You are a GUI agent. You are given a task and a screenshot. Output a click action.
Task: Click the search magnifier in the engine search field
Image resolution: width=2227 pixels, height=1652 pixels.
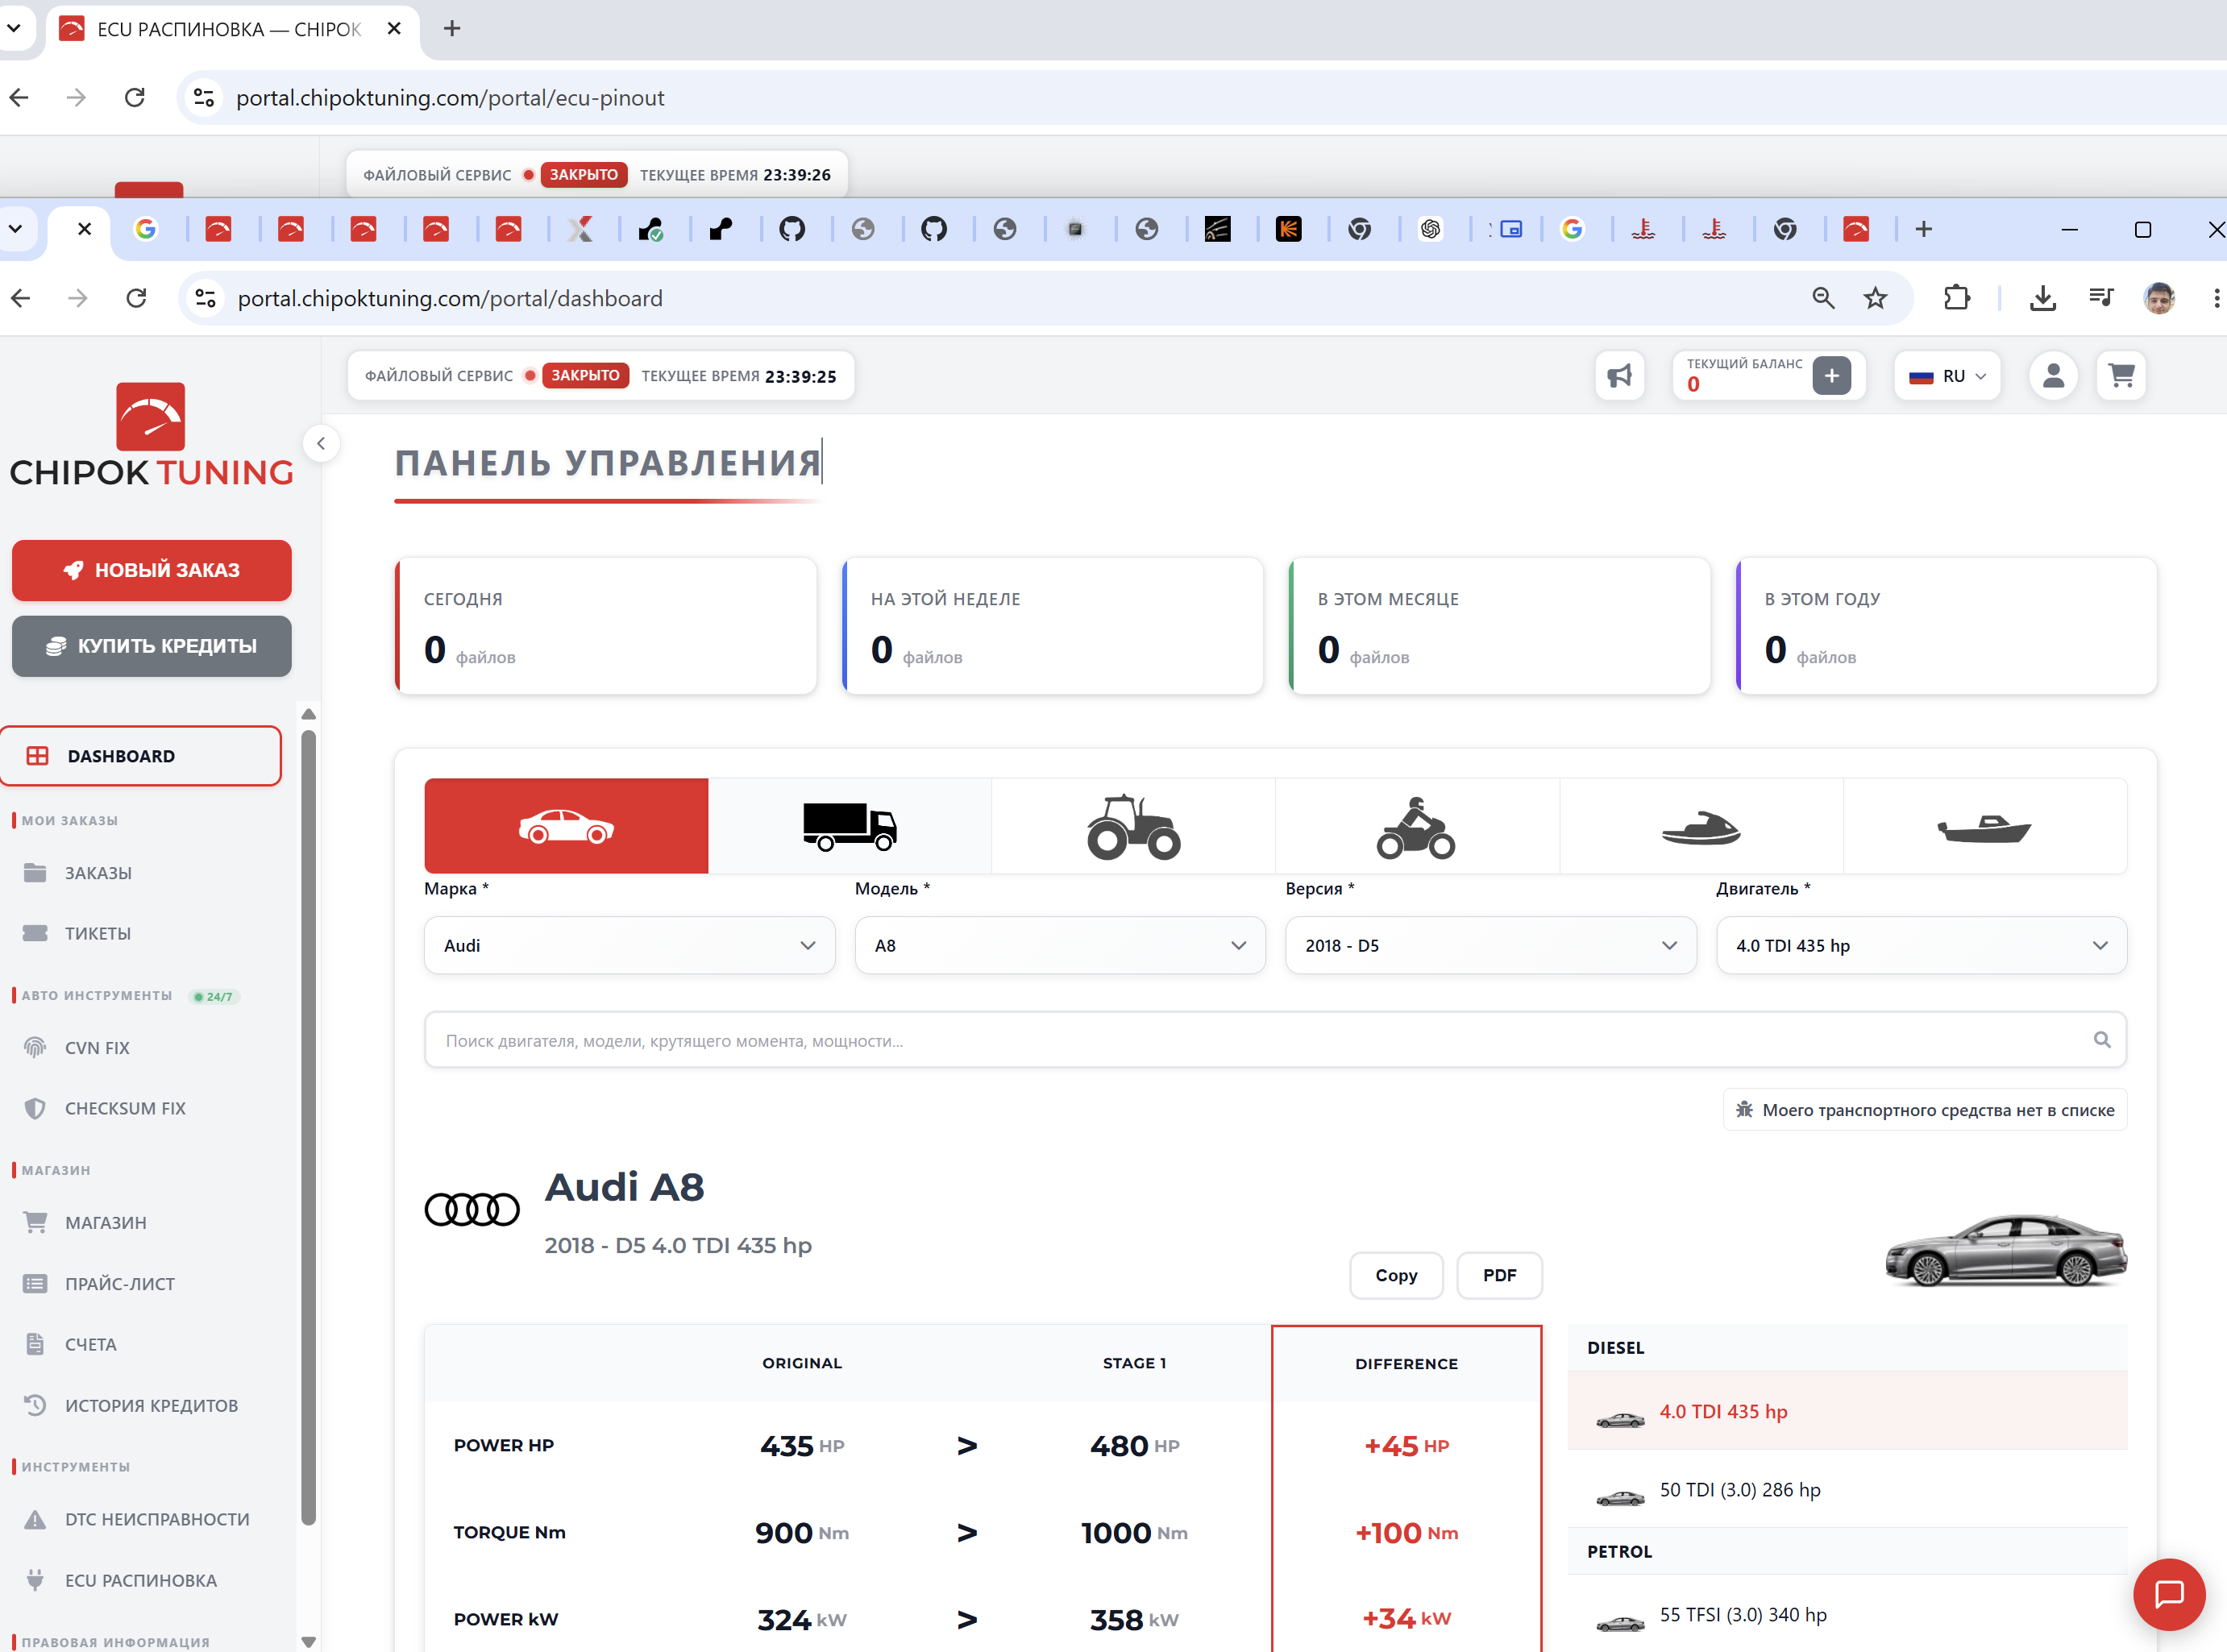[x=2102, y=1040]
